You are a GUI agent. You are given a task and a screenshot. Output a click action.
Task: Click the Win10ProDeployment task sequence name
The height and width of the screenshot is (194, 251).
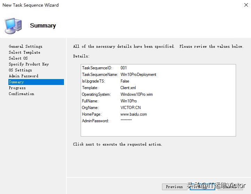[x=138, y=75]
